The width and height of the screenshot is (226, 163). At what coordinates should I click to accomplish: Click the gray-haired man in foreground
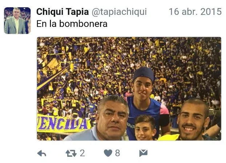tap(107, 118)
